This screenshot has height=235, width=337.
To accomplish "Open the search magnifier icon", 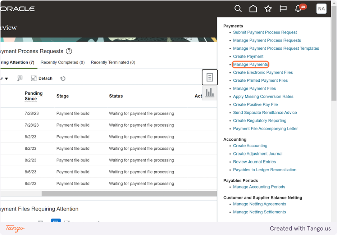I will (238, 9).
